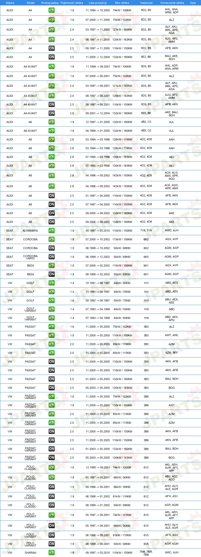The width and height of the screenshot is (201, 557).
Task: Click PB icon for Polo Classic 1.8
Action: tap(52, 478)
